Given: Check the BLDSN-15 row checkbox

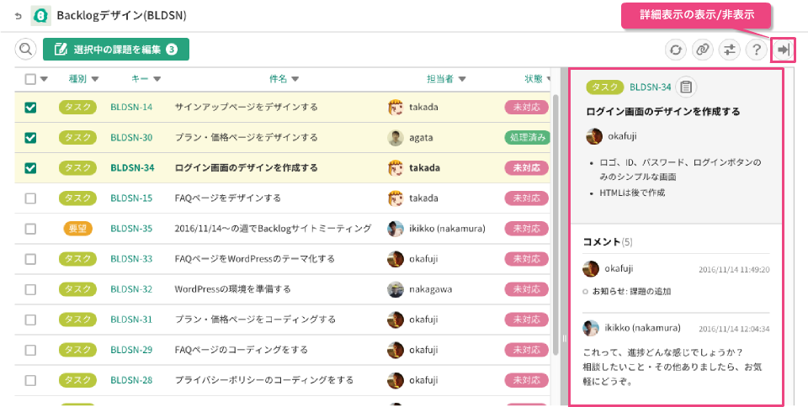Looking at the screenshot, I should [x=30, y=198].
